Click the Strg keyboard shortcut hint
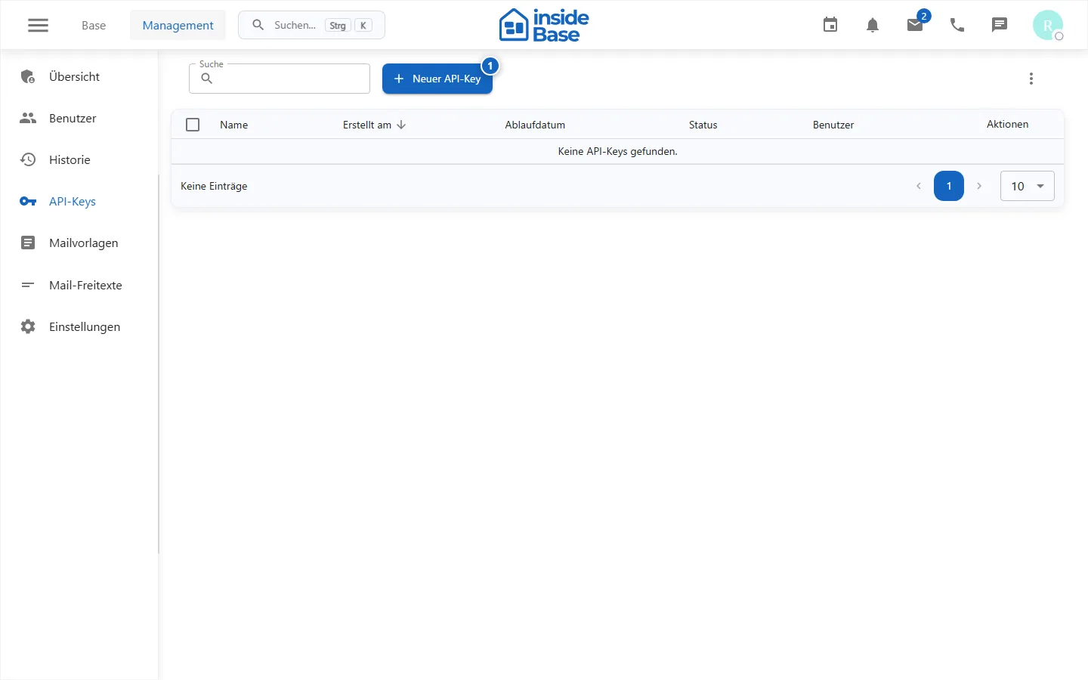 pos(338,25)
